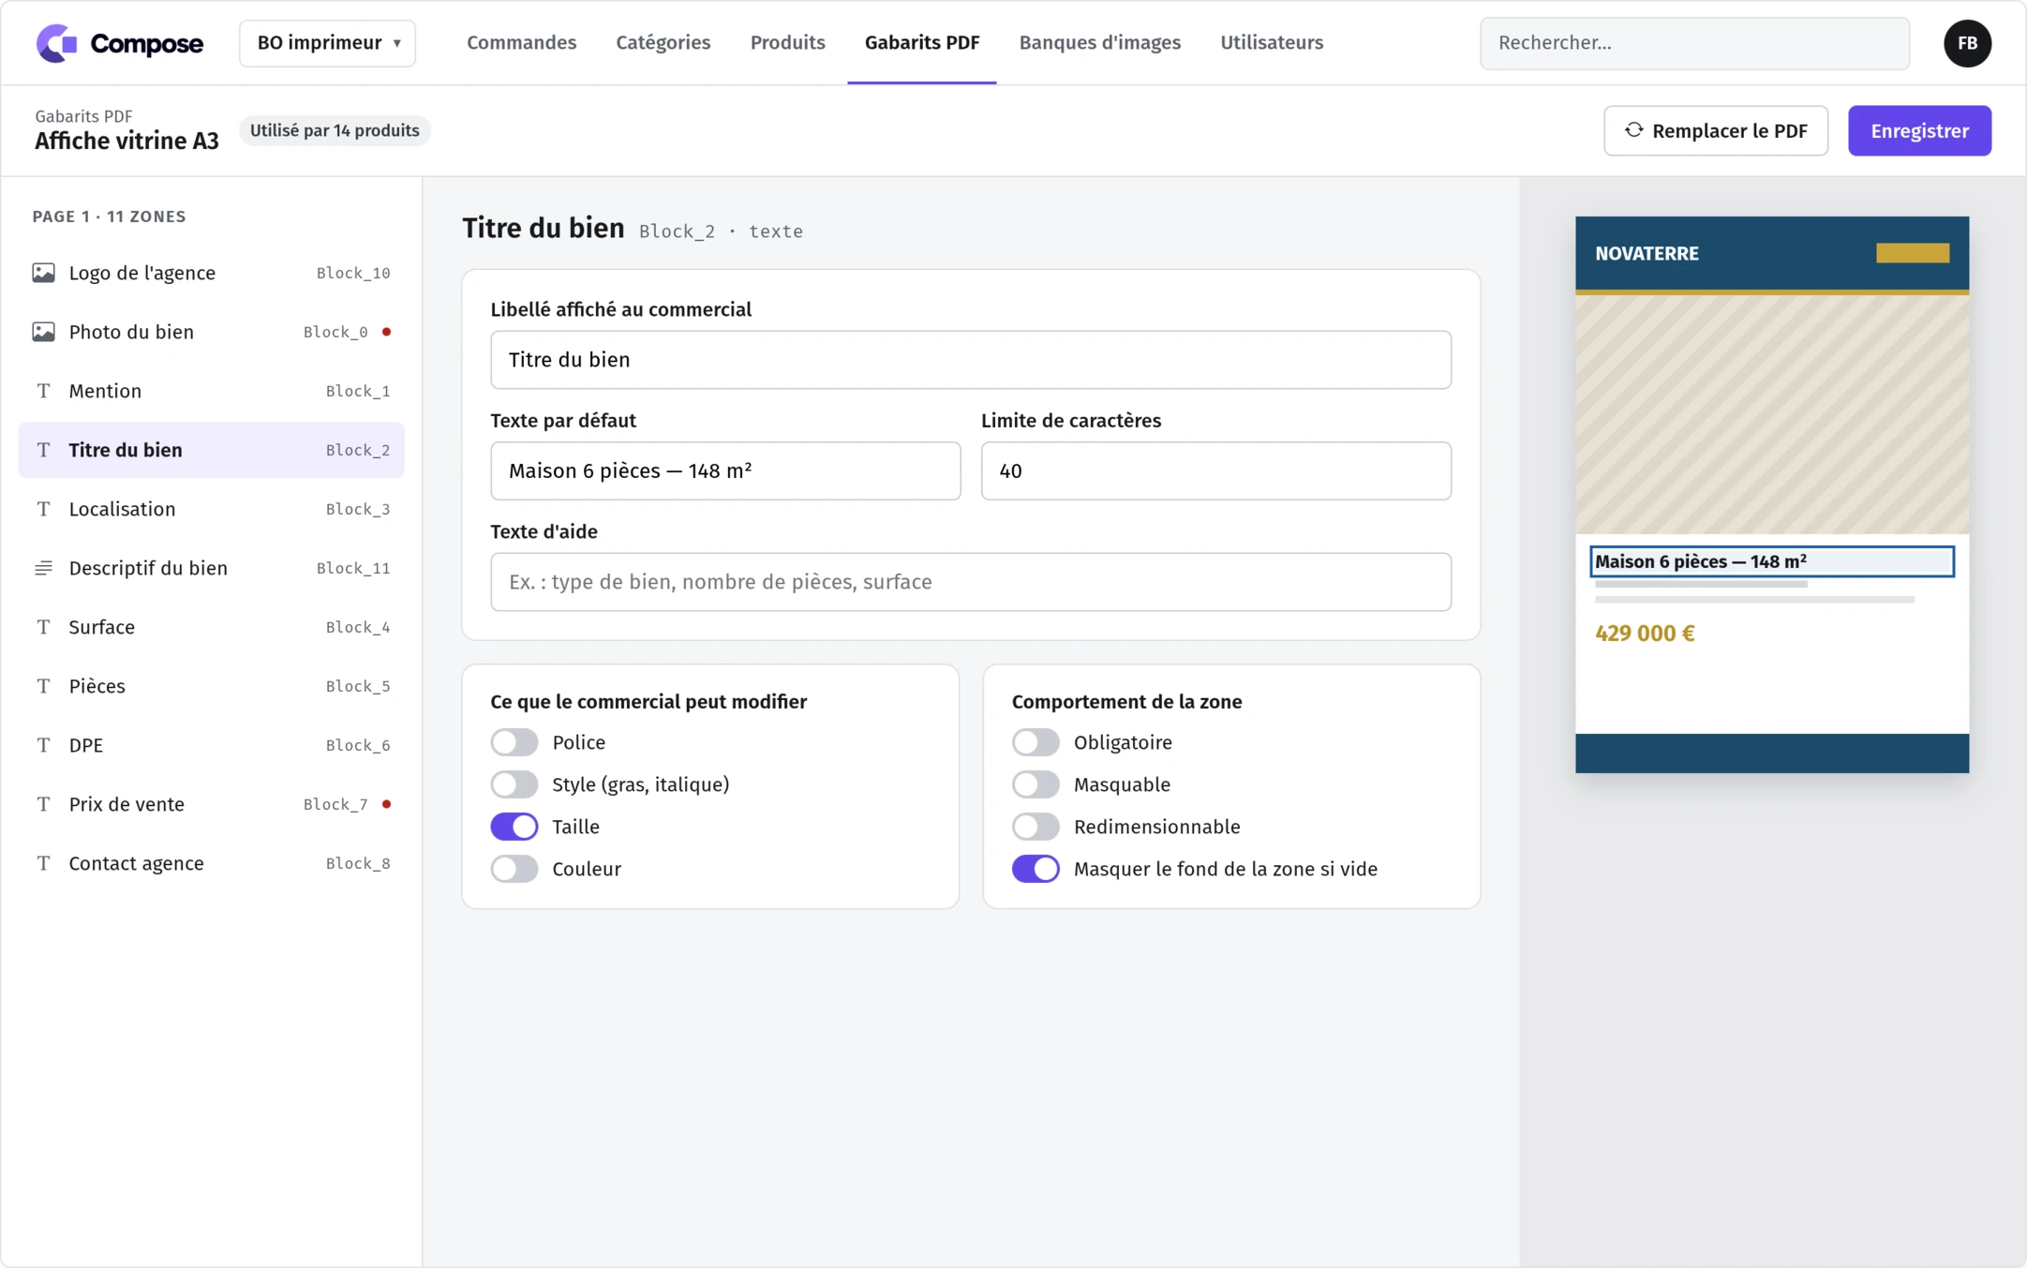Open FB user avatar menu
The image size is (2027, 1268).
point(1967,43)
